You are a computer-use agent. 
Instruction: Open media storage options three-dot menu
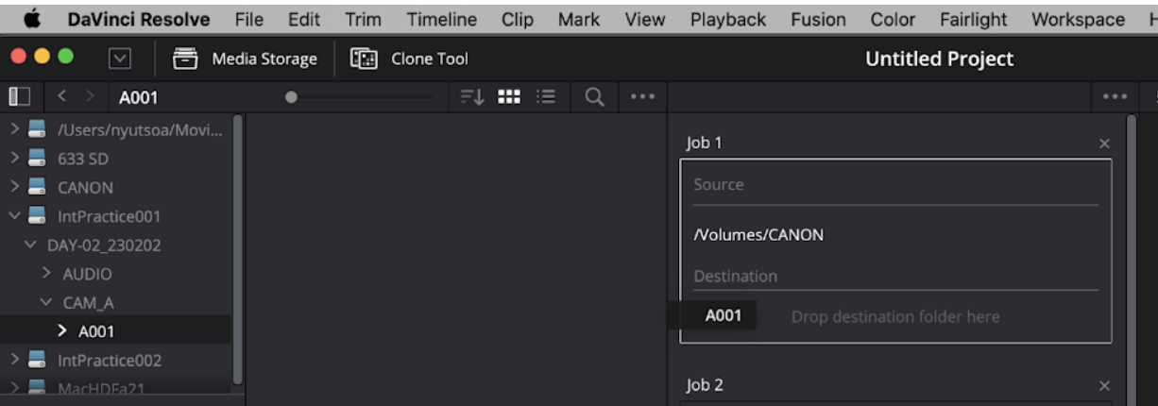[643, 97]
